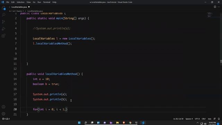The width and height of the screenshot is (222, 125).
Task: Close the LocalVariables.java tab via unsaved dot
Action: (x=29, y=7)
